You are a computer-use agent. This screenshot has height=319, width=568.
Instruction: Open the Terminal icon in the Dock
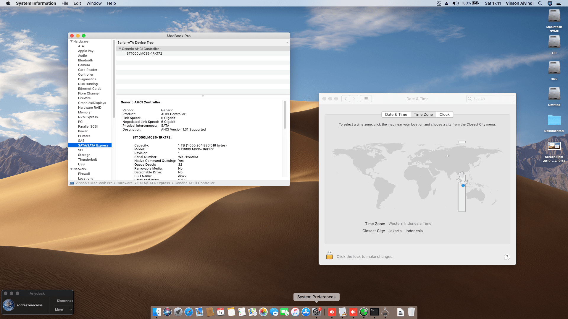[375, 312]
